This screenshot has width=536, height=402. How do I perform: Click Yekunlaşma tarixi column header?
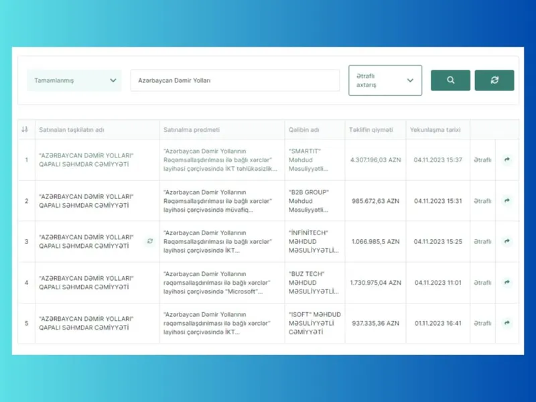[435, 129]
